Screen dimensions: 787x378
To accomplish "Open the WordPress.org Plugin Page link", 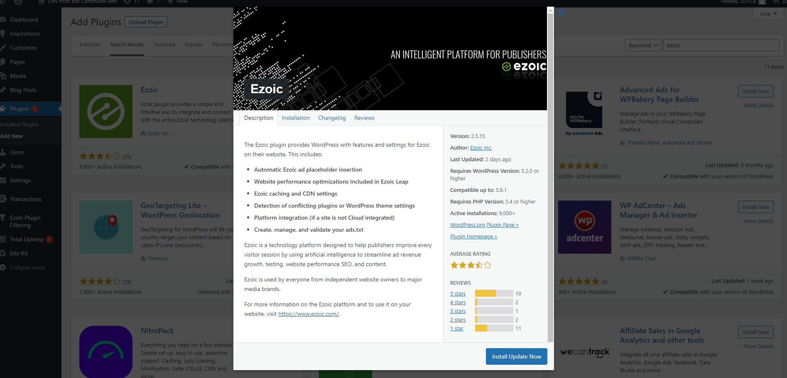I will point(484,225).
